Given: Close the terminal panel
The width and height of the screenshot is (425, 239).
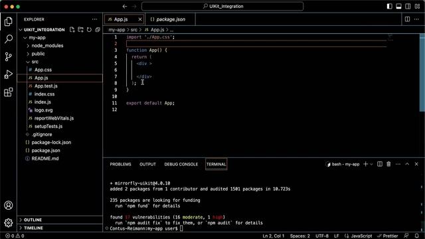Looking at the screenshot, I should 416,164.
